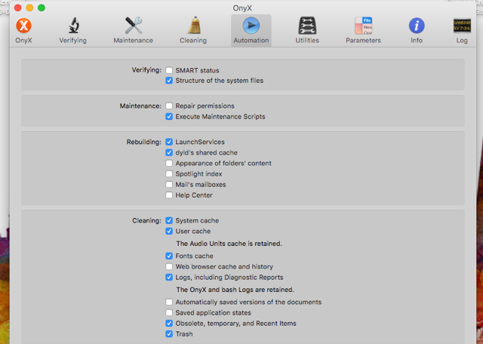The width and height of the screenshot is (483, 344).
Task: Enable Mail's mailboxes rebuilding
Action: [x=169, y=185]
